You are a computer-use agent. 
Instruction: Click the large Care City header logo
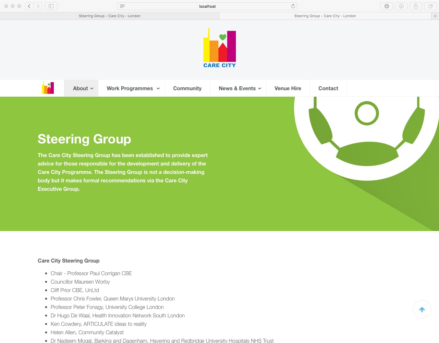click(x=220, y=48)
